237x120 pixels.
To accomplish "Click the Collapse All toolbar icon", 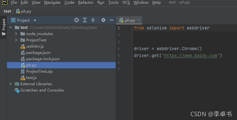I will tap(93, 20).
